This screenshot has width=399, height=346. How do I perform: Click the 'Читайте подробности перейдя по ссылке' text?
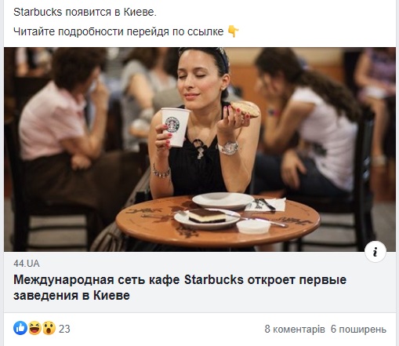click(118, 31)
